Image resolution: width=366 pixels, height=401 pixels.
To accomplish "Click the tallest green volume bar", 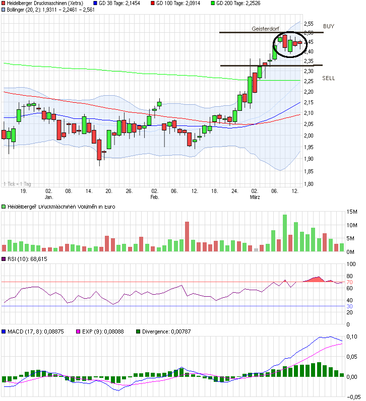I will [x=285, y=233].
